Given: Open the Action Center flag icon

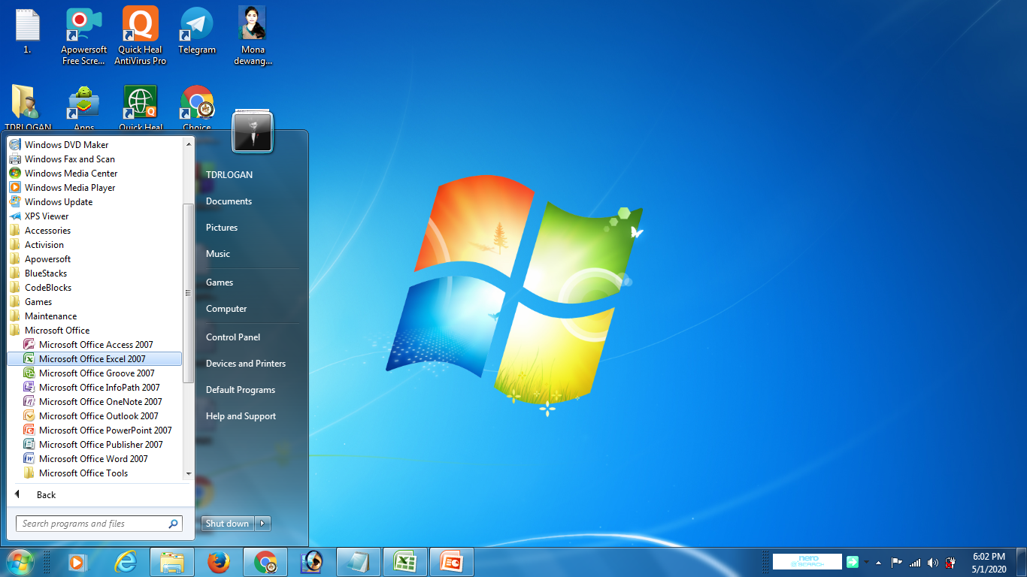Looking at the screenshot, I should (897, 563).
